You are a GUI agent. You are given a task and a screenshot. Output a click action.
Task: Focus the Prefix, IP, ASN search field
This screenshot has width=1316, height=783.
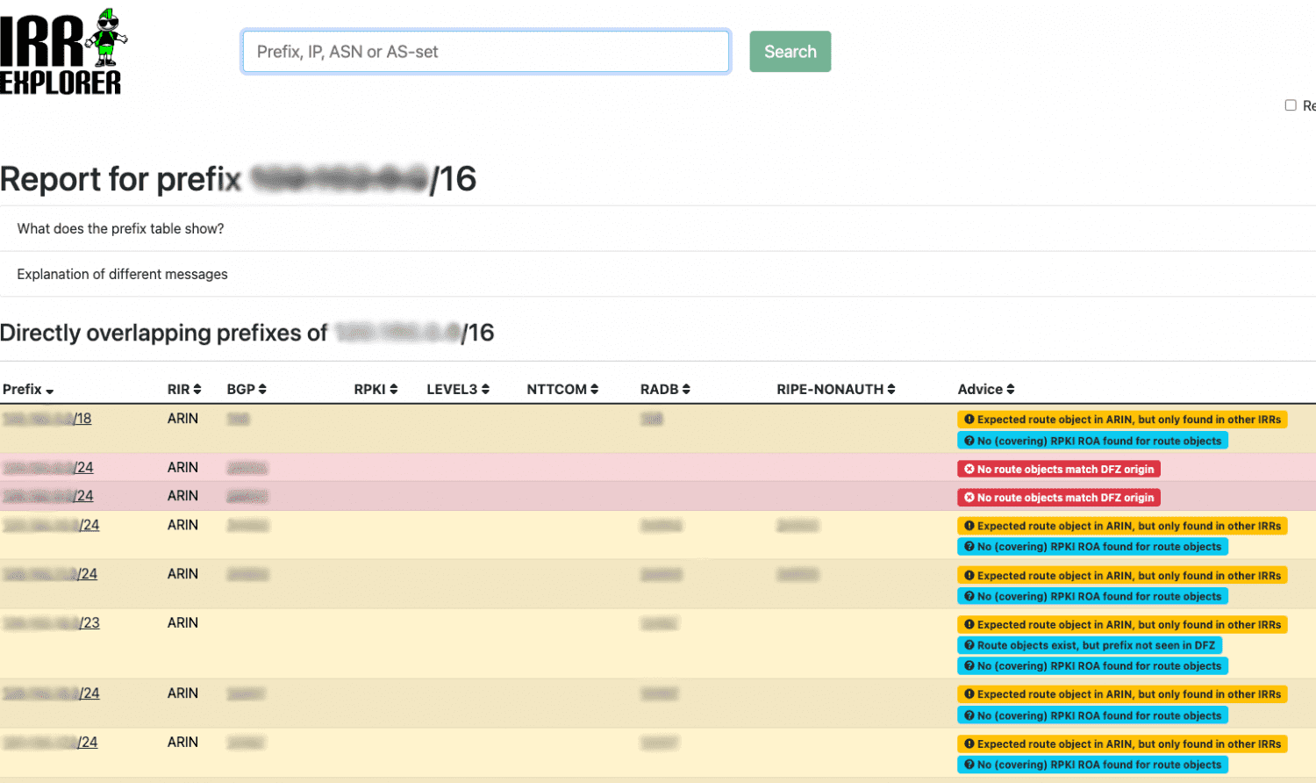tap(485, 52)
